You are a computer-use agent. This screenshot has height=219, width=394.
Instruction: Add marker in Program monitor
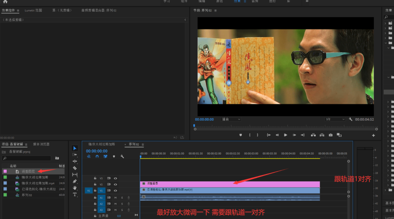coord(240,135)
